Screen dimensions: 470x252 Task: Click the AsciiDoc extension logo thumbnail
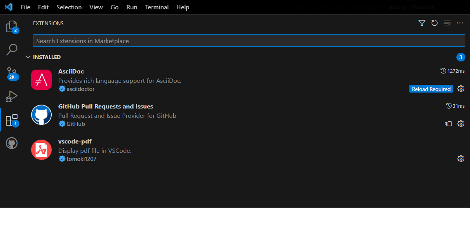[42, 80]
